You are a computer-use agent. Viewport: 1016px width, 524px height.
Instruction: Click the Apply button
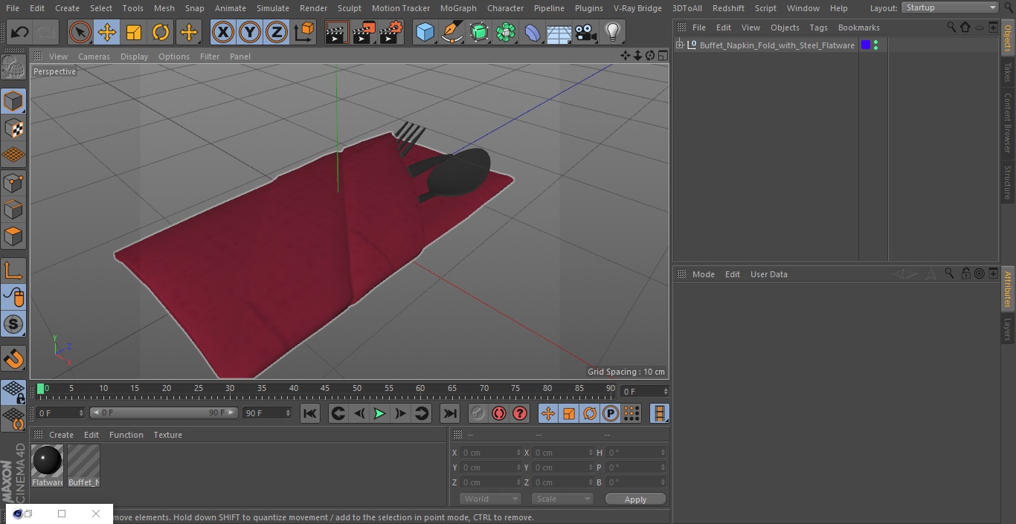pyautogui.click(x=635, y=499)
